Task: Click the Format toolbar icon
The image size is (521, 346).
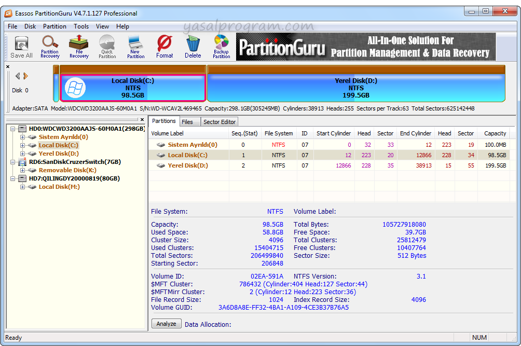Action: 164,47
